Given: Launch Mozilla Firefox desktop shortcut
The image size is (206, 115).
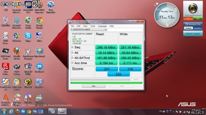Looking at the screenshot, I should [x=17, y=53].
